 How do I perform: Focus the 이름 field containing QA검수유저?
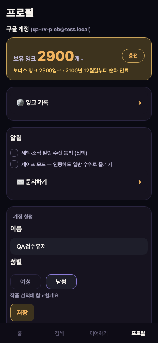[x=79, y=246]
